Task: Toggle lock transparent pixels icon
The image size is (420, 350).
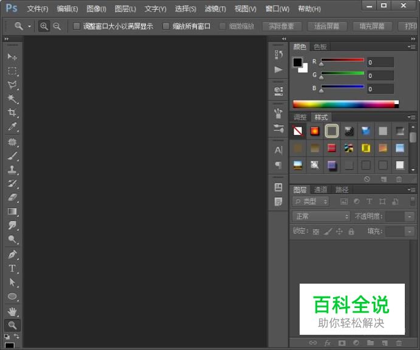Action: click(316, 231)
